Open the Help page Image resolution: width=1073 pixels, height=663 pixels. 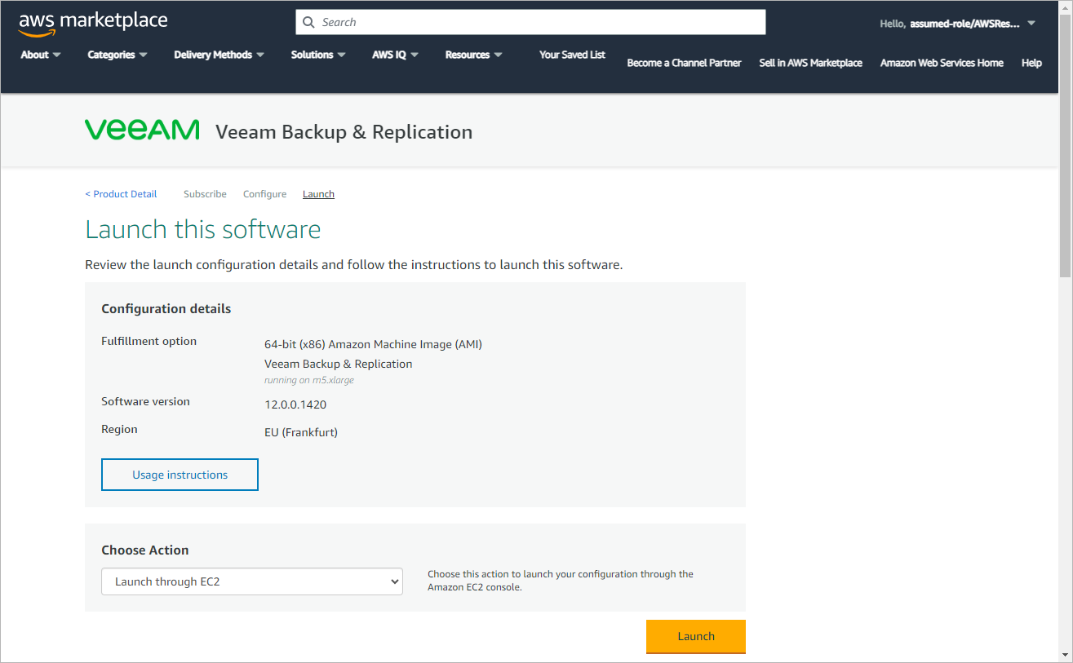pyautogui.click(x=1031, y=63)
